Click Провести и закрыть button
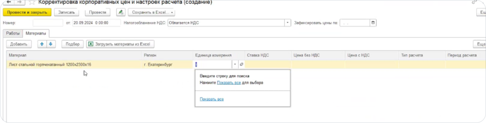The width and height of the screenshot is (486, 123). click(27, 12)
